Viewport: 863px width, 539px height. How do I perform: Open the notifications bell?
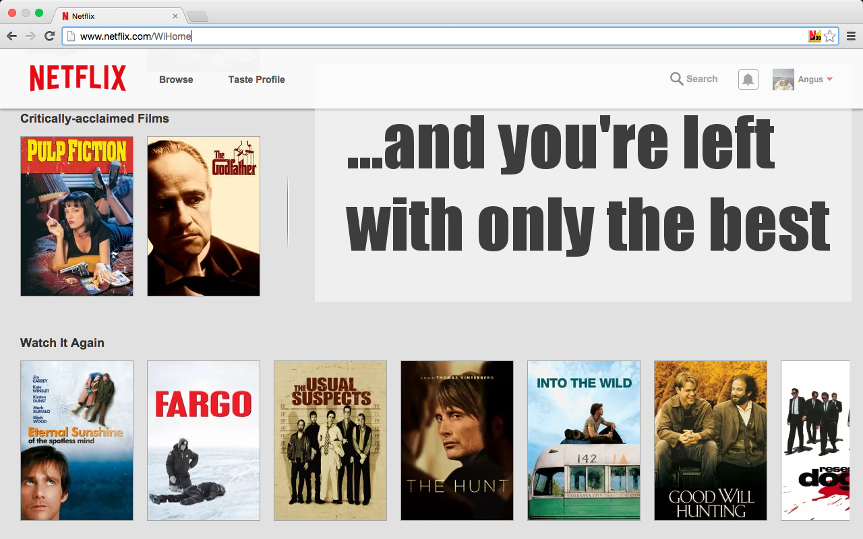748,80
